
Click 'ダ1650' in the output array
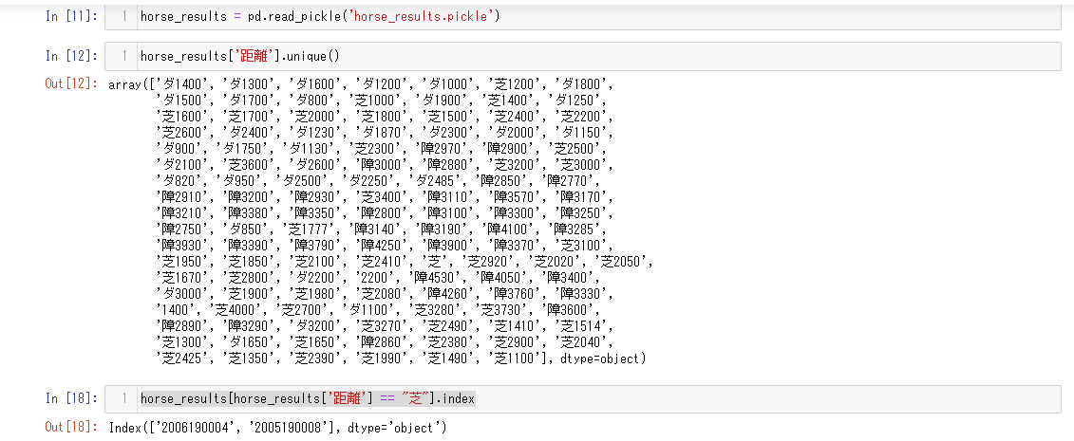(x=250, y=340)
